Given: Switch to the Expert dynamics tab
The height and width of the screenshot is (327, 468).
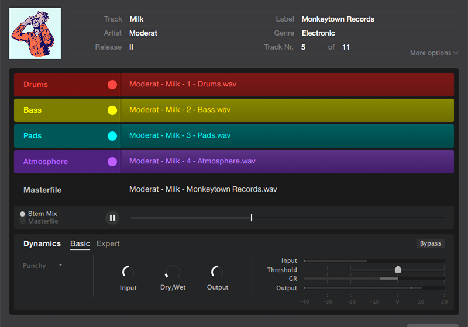Looking at the screenshot, I should point(108,243).
